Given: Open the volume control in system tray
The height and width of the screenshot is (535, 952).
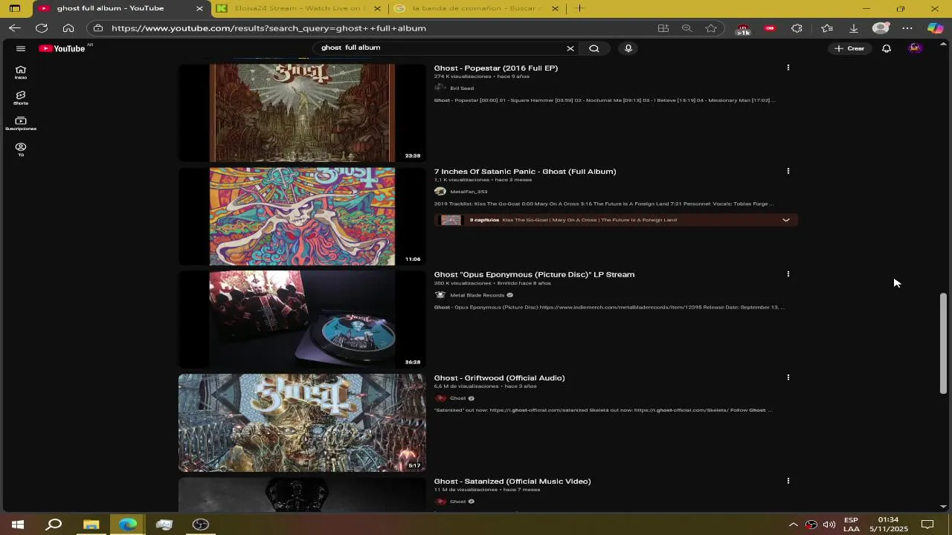Looking at the screenshot, I should 829,525.
